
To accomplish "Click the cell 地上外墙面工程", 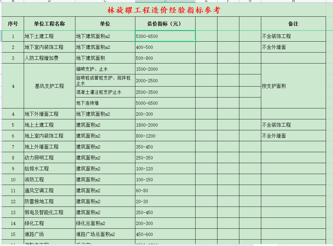I will (x=50, y=147).
